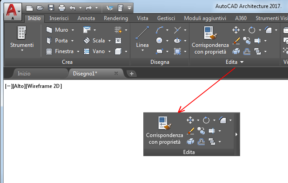The image size is (288, 183).
Task: Open the Customize Quick Access Toolbar dropdown
Action: tap(129, 8)
